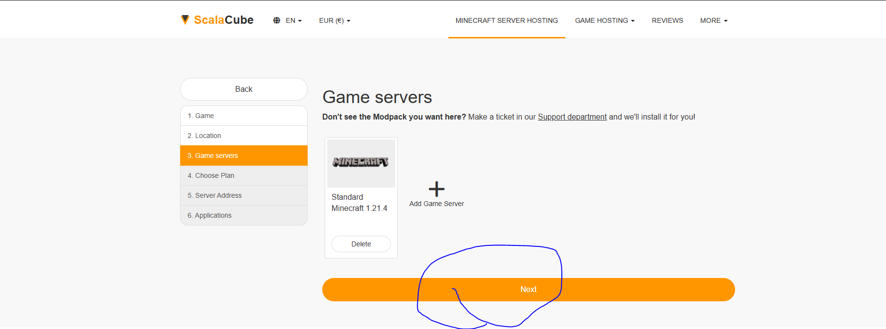Select step 3. Game servers
The width and height of the screenshot is (886, 329).
click(244, 156)
